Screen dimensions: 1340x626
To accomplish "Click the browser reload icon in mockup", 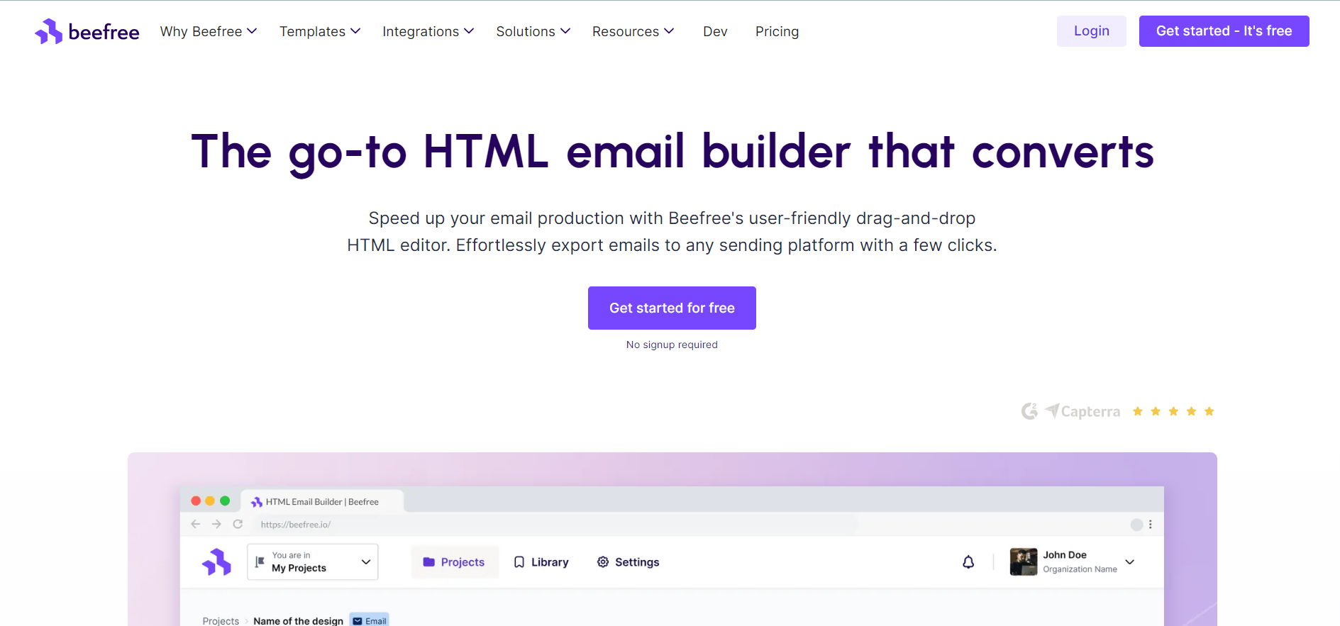I will [x=238, y=525].
